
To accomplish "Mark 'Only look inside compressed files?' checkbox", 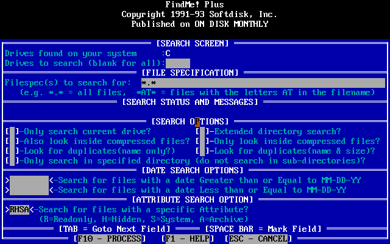I will coord(202,141).
